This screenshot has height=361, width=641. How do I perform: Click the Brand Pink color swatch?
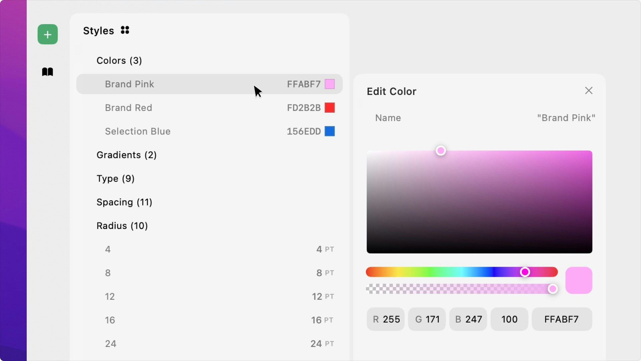point(330,84)
